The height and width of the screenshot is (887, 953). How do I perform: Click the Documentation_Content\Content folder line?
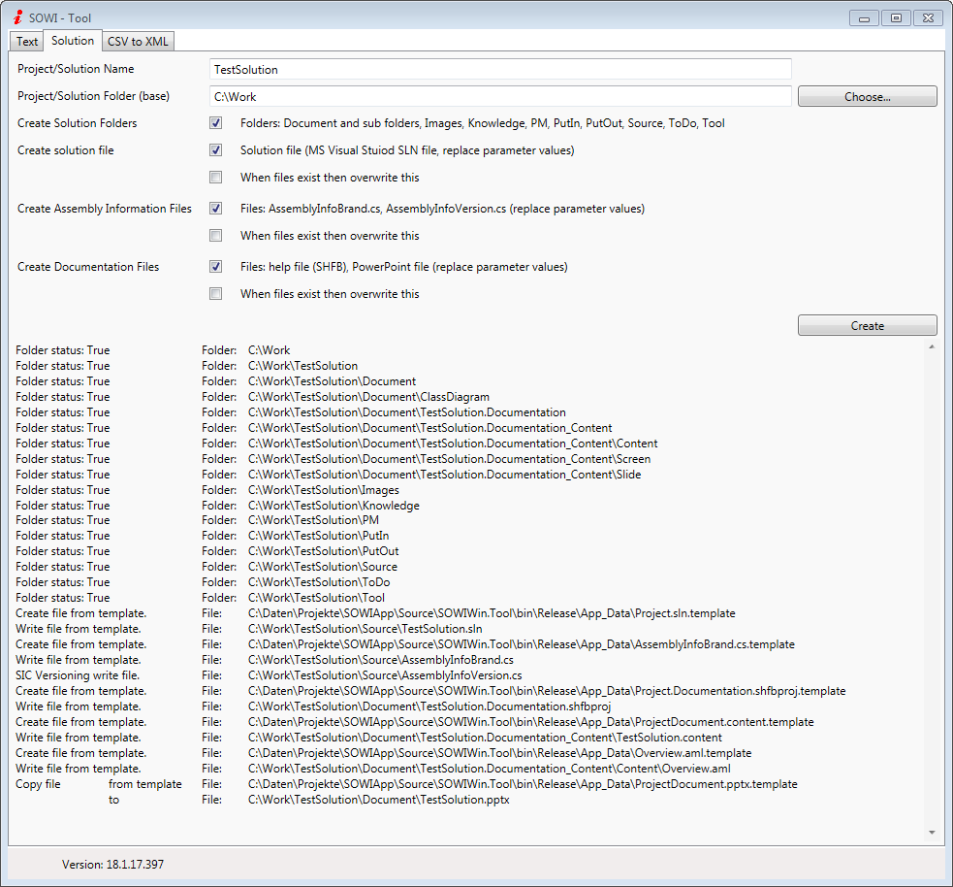point(453,443)
